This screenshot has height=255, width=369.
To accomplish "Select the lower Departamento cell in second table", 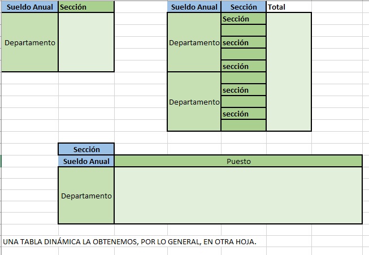I will pyautogui.click(x=194, y=102).
